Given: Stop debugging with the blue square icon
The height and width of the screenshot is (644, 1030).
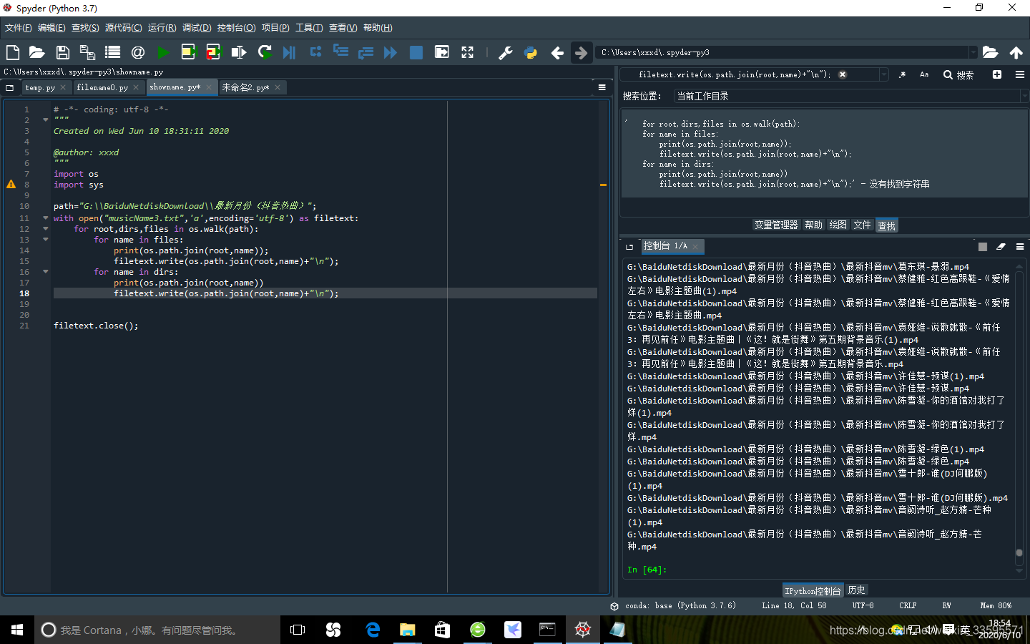Looking at the screenshot, I should pos(416,52).
